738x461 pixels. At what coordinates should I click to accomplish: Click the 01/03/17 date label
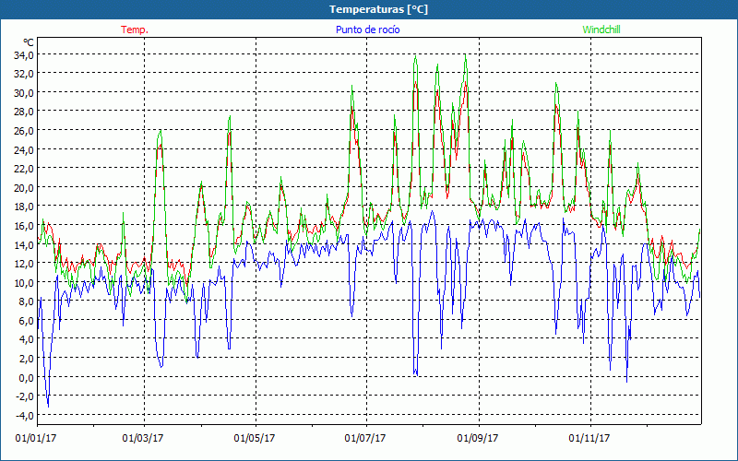click(x=143, y=439)
